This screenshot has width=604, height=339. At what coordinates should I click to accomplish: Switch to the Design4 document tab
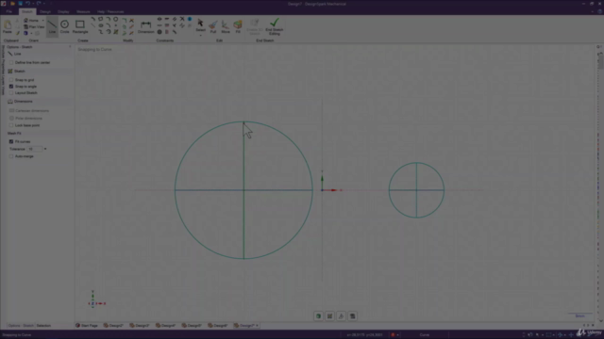(x=166, y=326)
